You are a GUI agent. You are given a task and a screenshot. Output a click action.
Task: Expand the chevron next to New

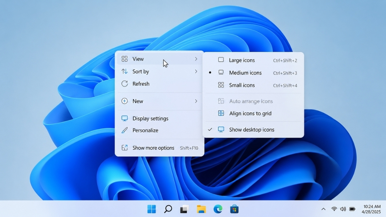(x=196, y=101)
